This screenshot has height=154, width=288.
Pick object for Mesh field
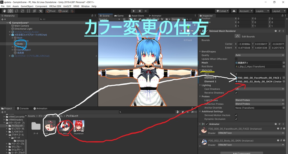pyautogui.click(x=284, y=63)
